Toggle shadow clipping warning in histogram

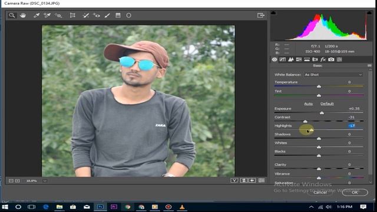click(x=273, y=12)
